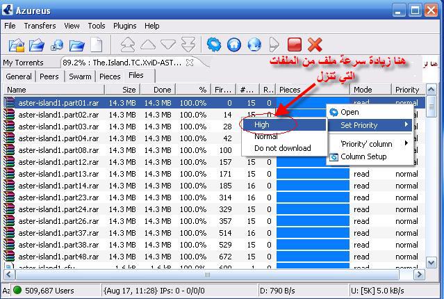The height and width of the screenshot is (299, 444).
Task: Click the rar icon of aster-island1.part48.rar
Action: point(9,257)
